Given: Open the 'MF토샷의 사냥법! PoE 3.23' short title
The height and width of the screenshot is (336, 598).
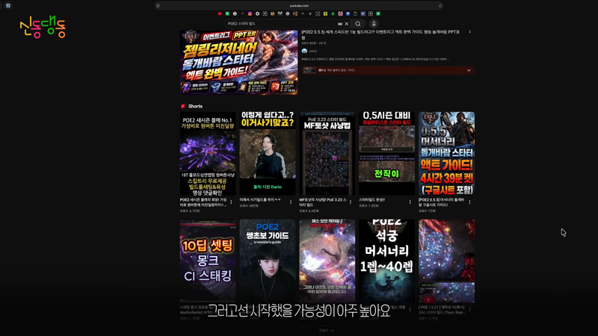Looking at the screenshot, I should click(x=323, y=202).
